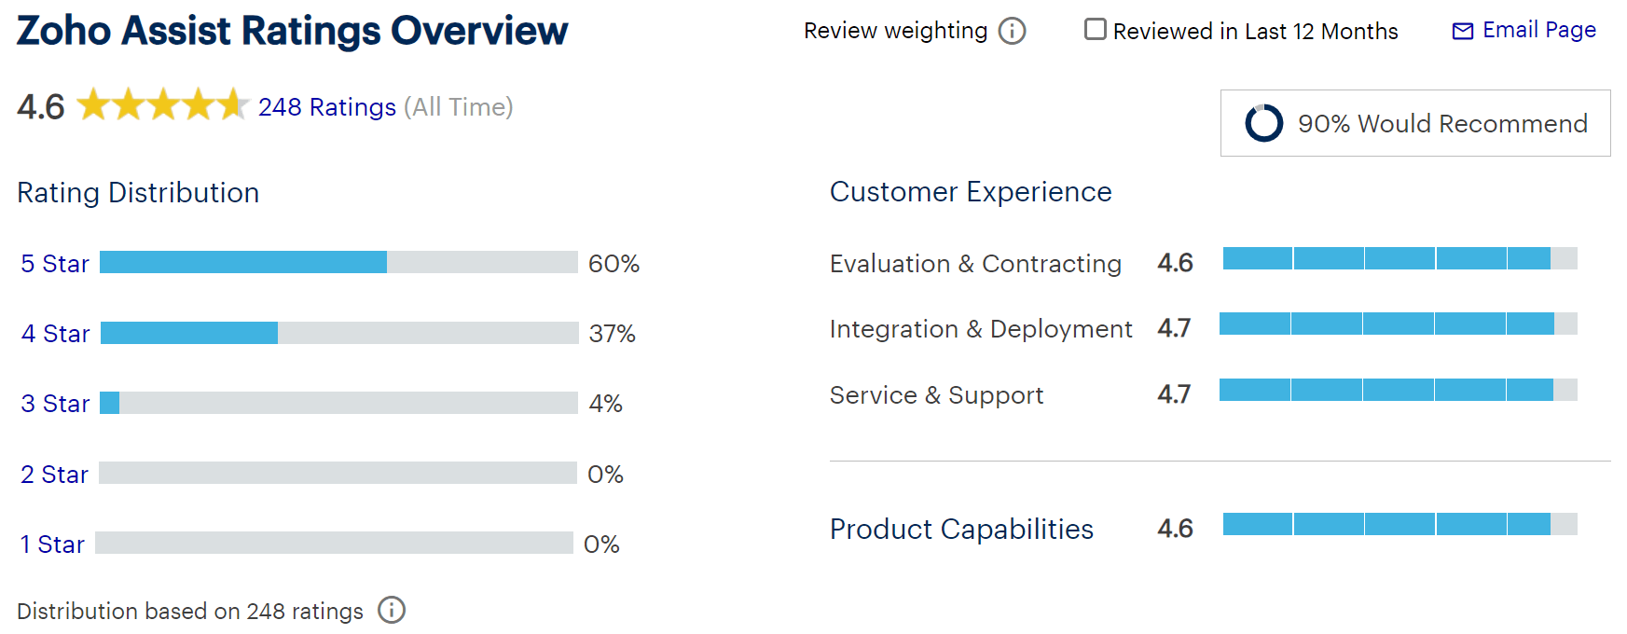Click the Review weighting info icon
Image resolution: width=1627 pixels, height=634 pixels.
pyautogui.click(x=1012, y=31)
